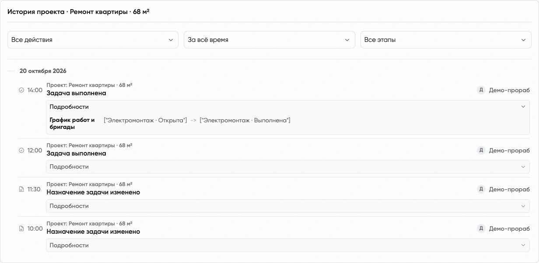Click "Назначение задачи изменено" title at 11:30
The width and height of the screenshot is (539, 263).
[93, 192]
